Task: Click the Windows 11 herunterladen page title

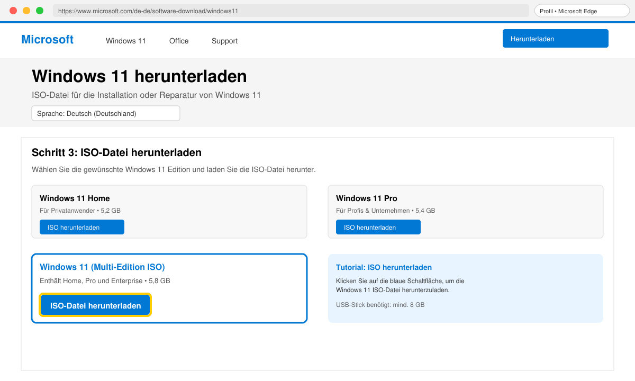Action: (x=139, y=76)
